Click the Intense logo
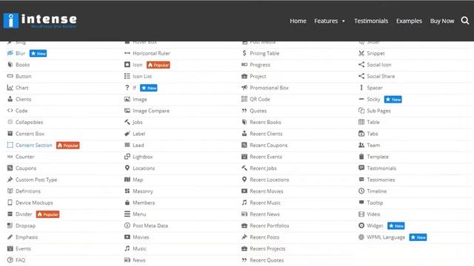474x266 pixels. [x=40, y=21]
